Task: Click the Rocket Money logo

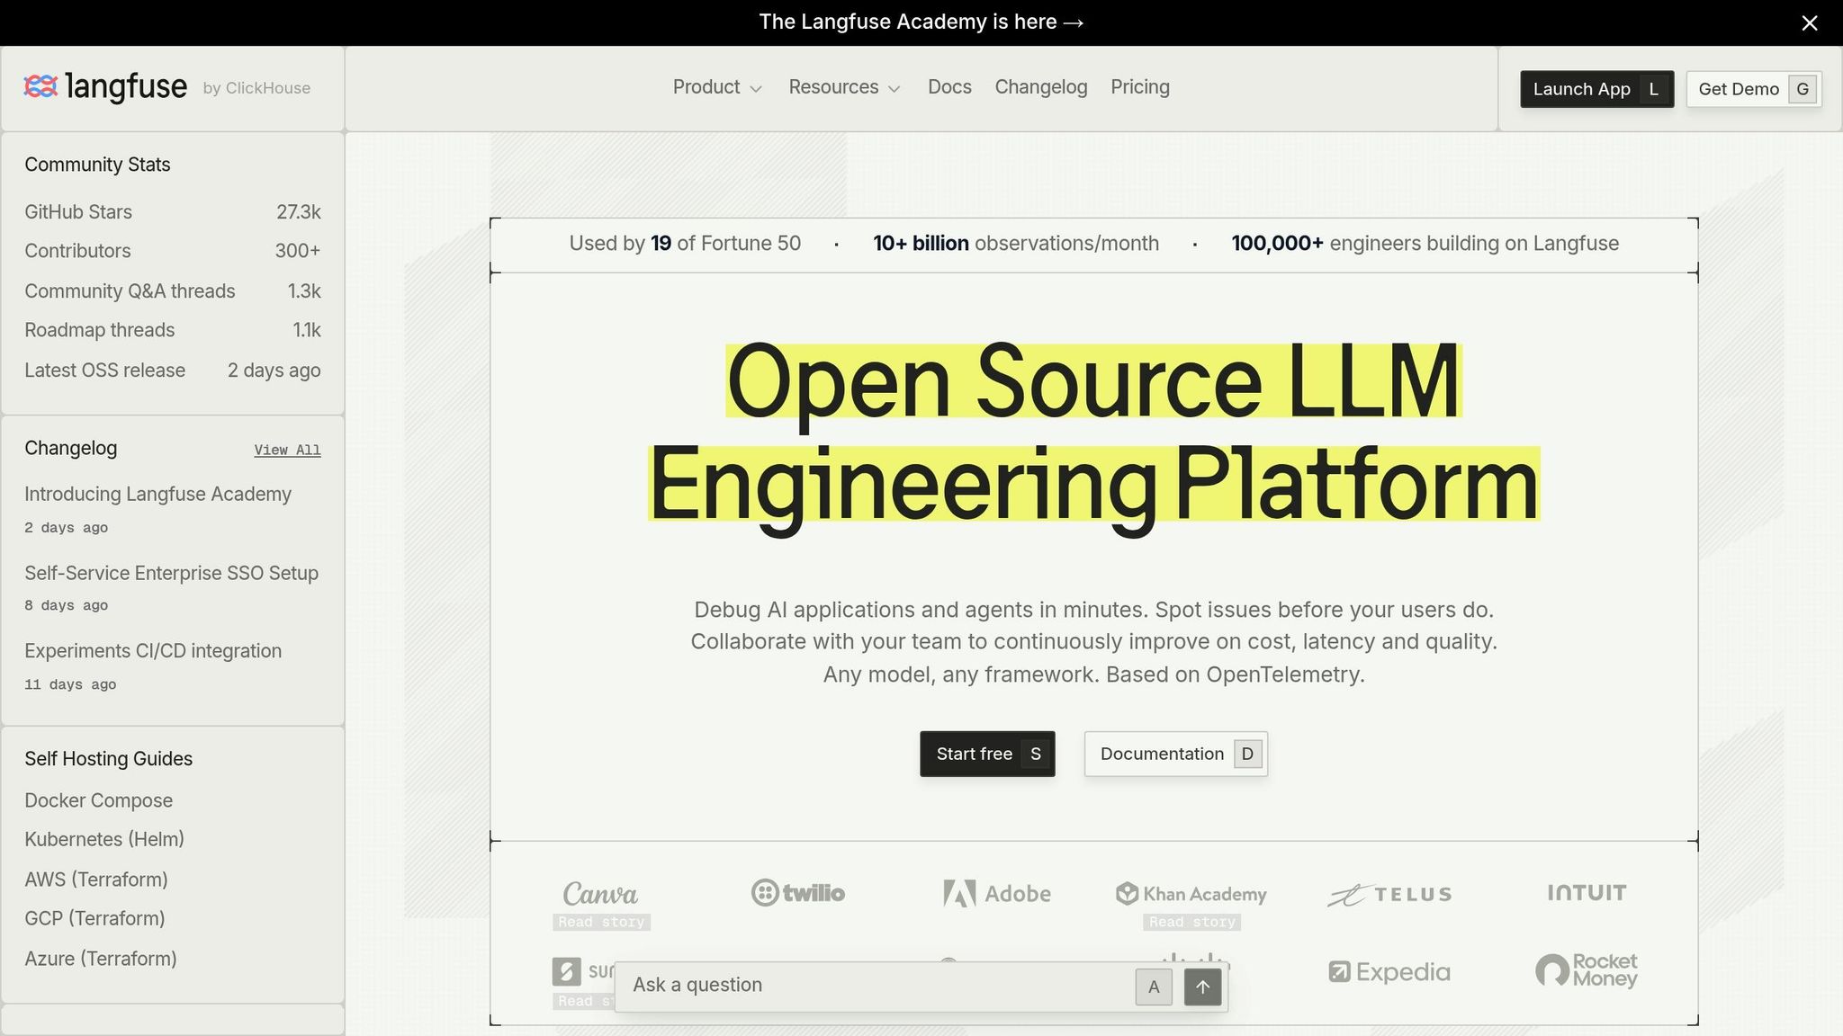Action: coord(1587,970)
